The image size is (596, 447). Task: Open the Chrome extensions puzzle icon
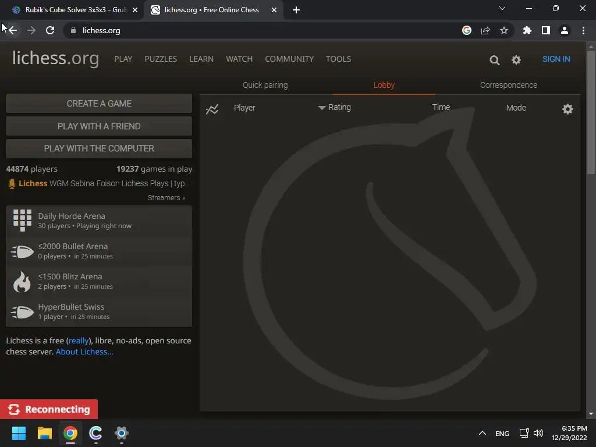pyautogui.click(x=527, y=30)
